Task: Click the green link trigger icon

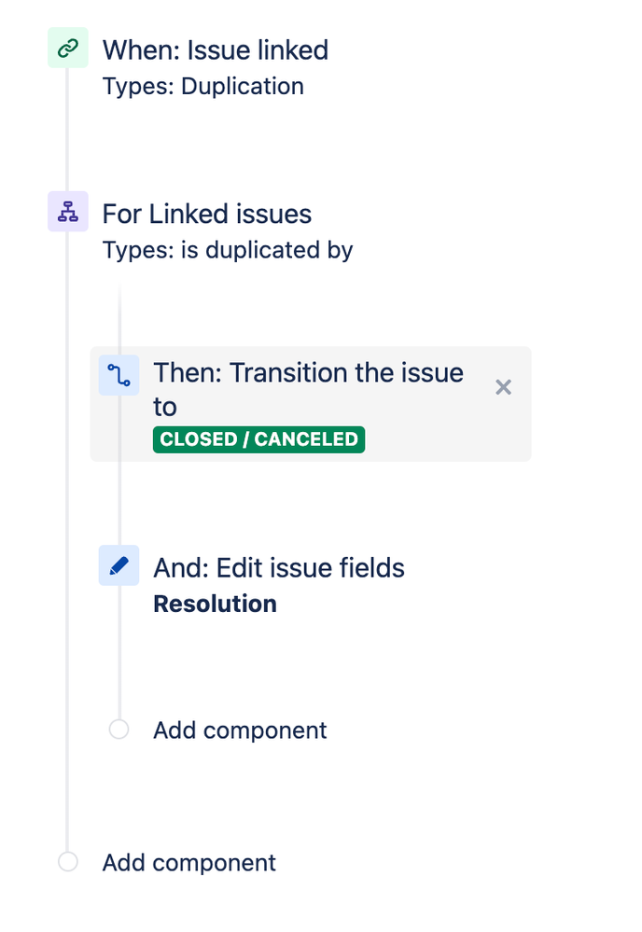Action: point(68,48)
